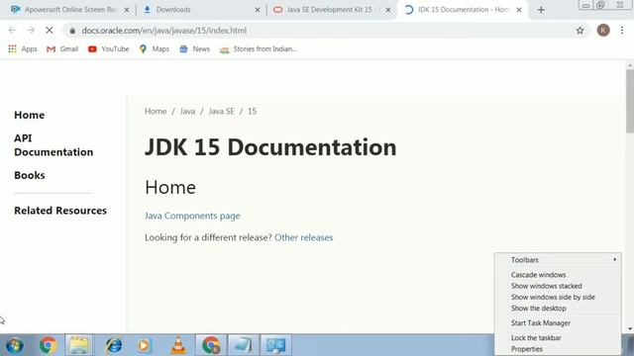
Task: Open second Chrome window on taskbar
Action: click(x=211, y=345)
